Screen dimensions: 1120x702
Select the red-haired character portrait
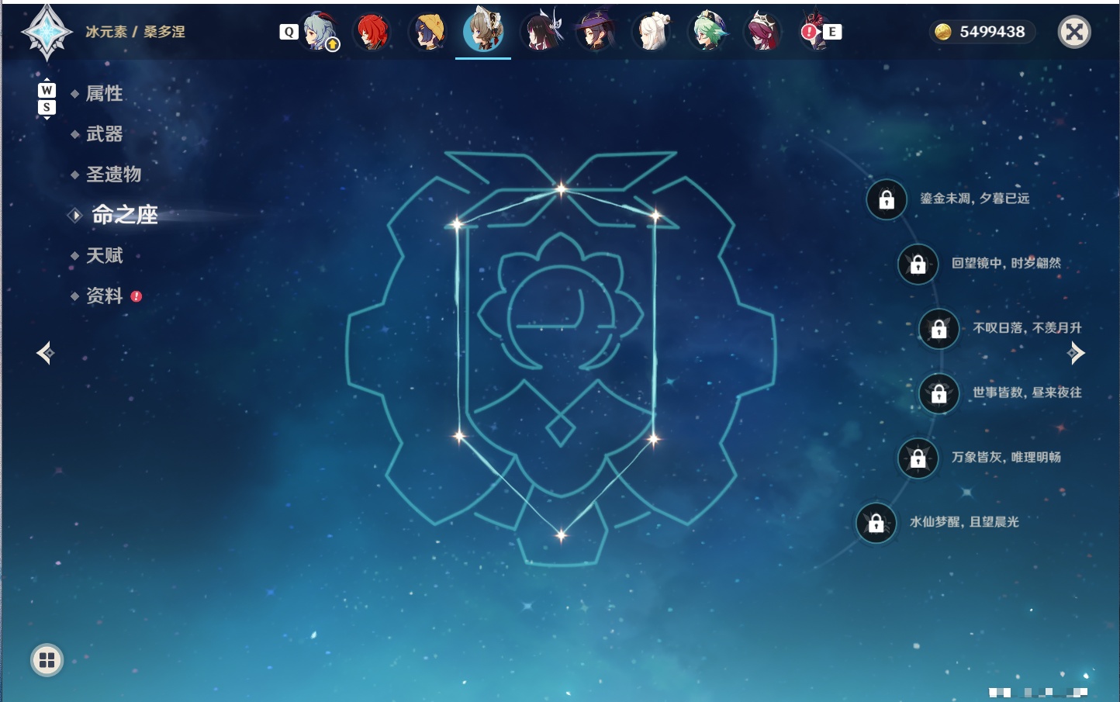(x=373, y=32)
